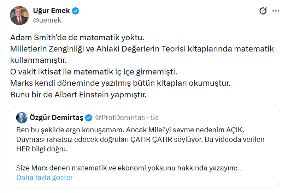
Task: Open Uğur Emek's profile picture
Action: point(19,16)
